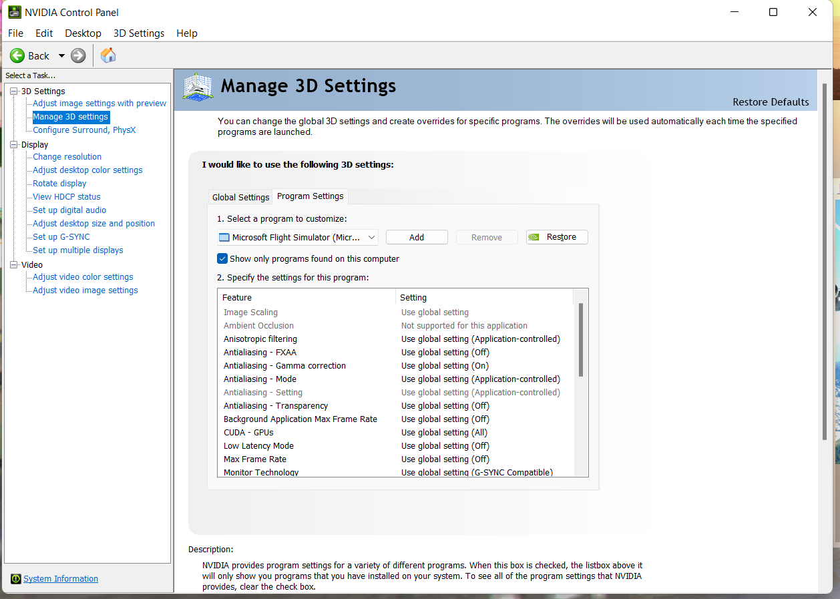
Task: Open the 3D Settings menu
Action: click(x=139, y=33)
